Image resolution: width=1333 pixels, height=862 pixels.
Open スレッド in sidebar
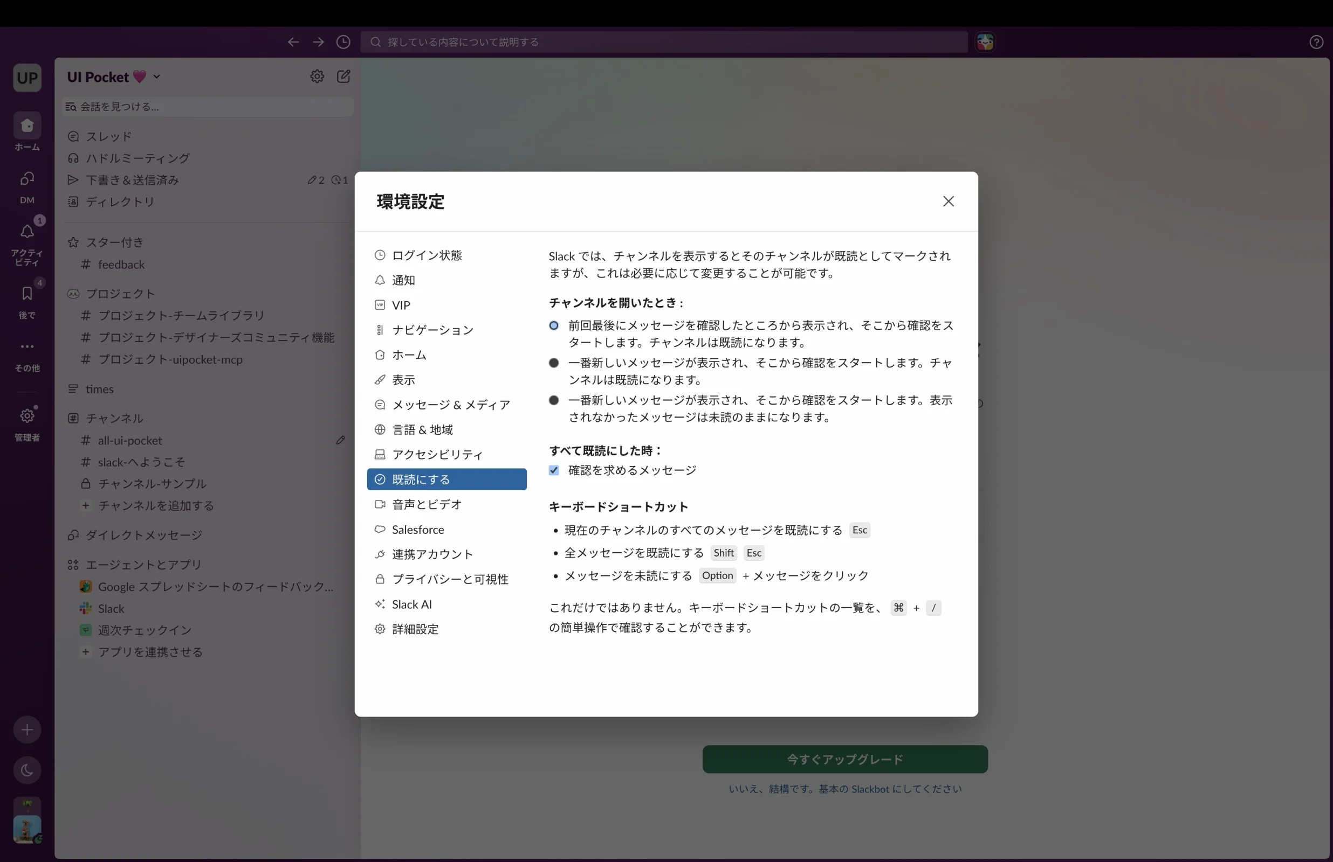[207, 137]
